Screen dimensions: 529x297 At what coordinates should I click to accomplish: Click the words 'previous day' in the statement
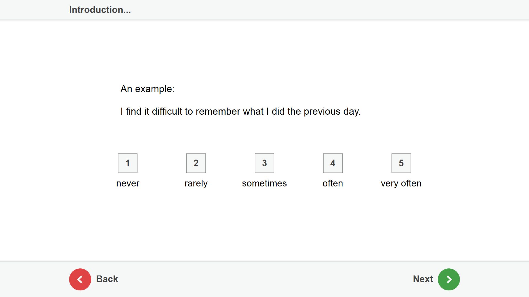coord(331,112)
